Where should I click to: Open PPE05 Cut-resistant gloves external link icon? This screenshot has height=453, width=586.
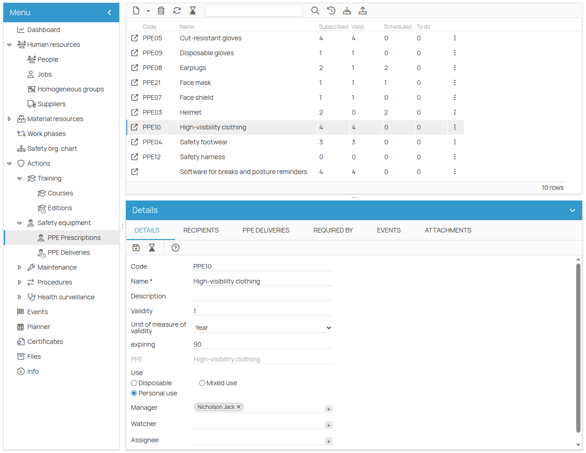pos(134,38)
